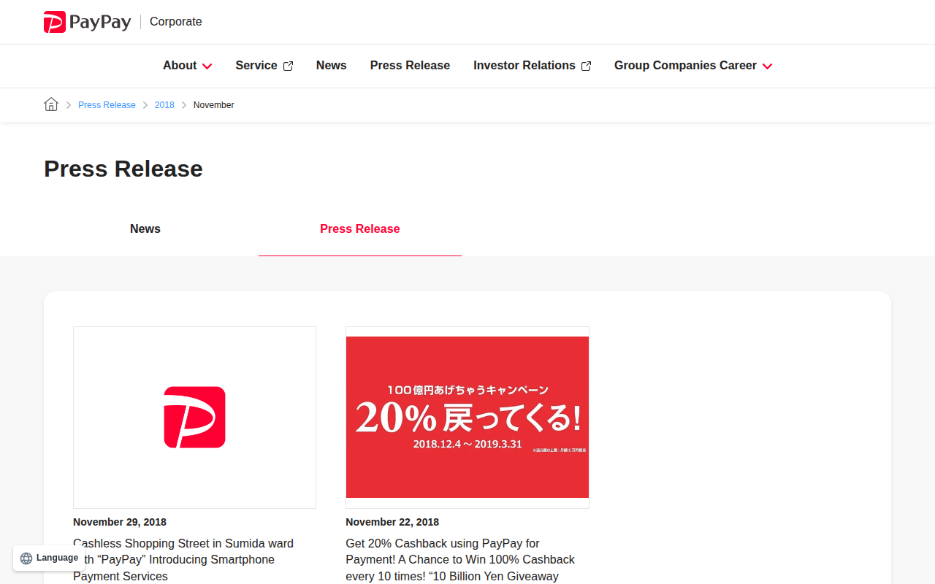Expand Group Companies Career dropdown

click(x=693, y=66)
